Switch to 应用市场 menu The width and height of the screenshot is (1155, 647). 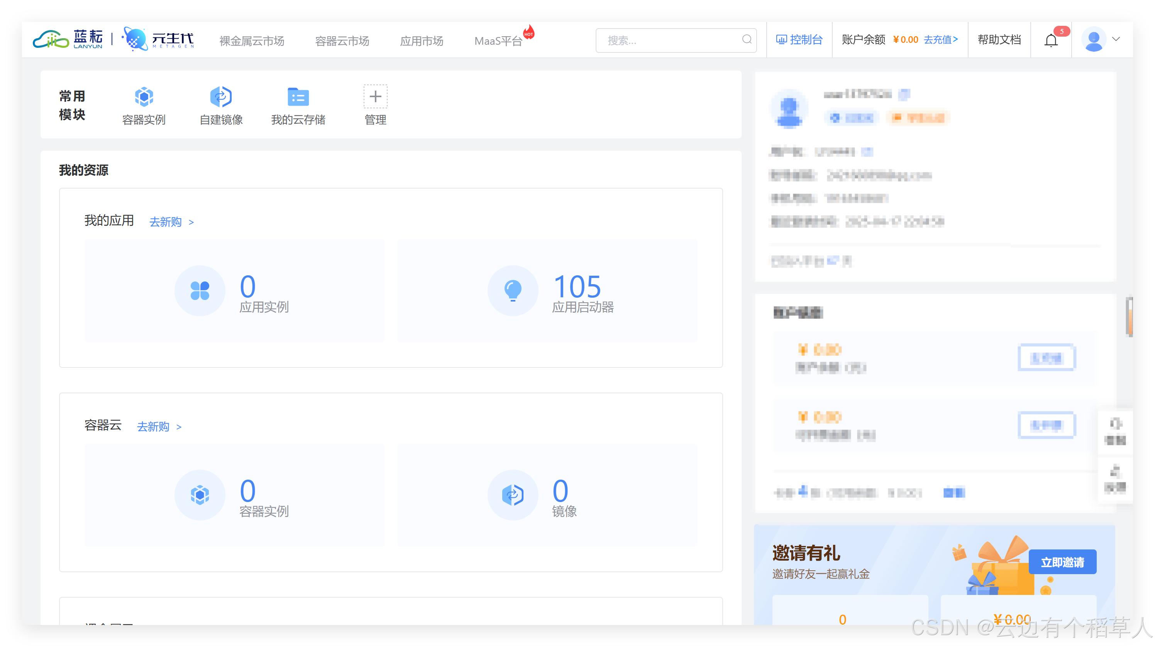tap(421, 41)
